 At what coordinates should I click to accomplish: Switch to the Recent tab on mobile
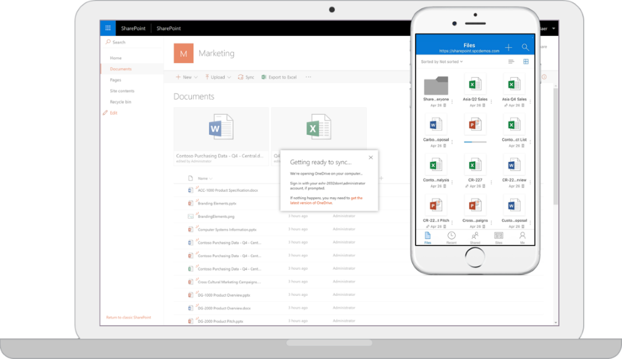(451, 235)
